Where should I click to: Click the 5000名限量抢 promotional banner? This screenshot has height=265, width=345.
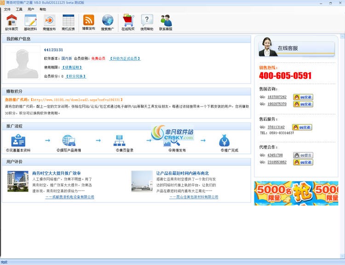(x=296, y=193)
